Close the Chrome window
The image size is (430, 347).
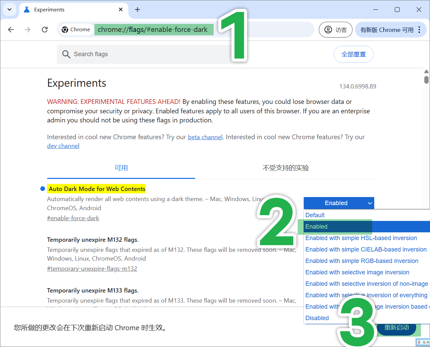[x=419, y=9]
